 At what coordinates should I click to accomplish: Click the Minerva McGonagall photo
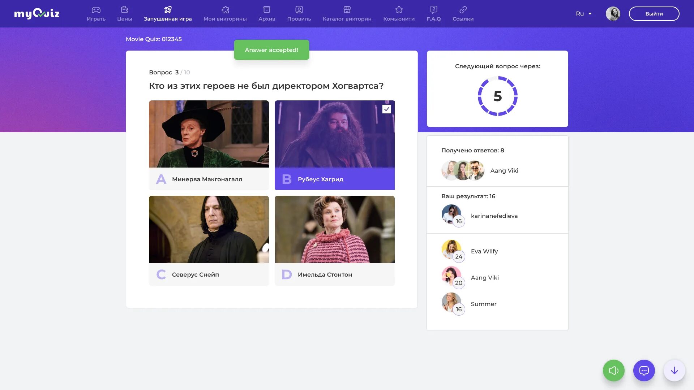click(209, 134)
